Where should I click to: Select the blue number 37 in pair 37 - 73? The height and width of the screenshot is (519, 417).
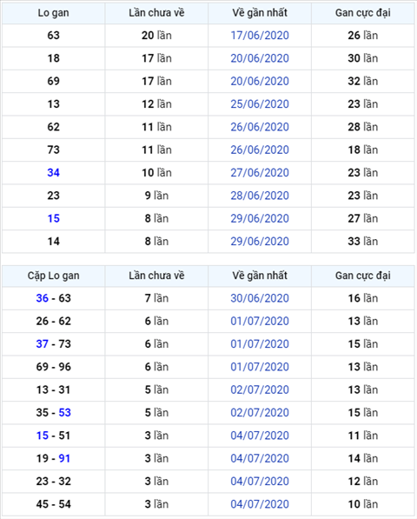[x=43, y=343]
